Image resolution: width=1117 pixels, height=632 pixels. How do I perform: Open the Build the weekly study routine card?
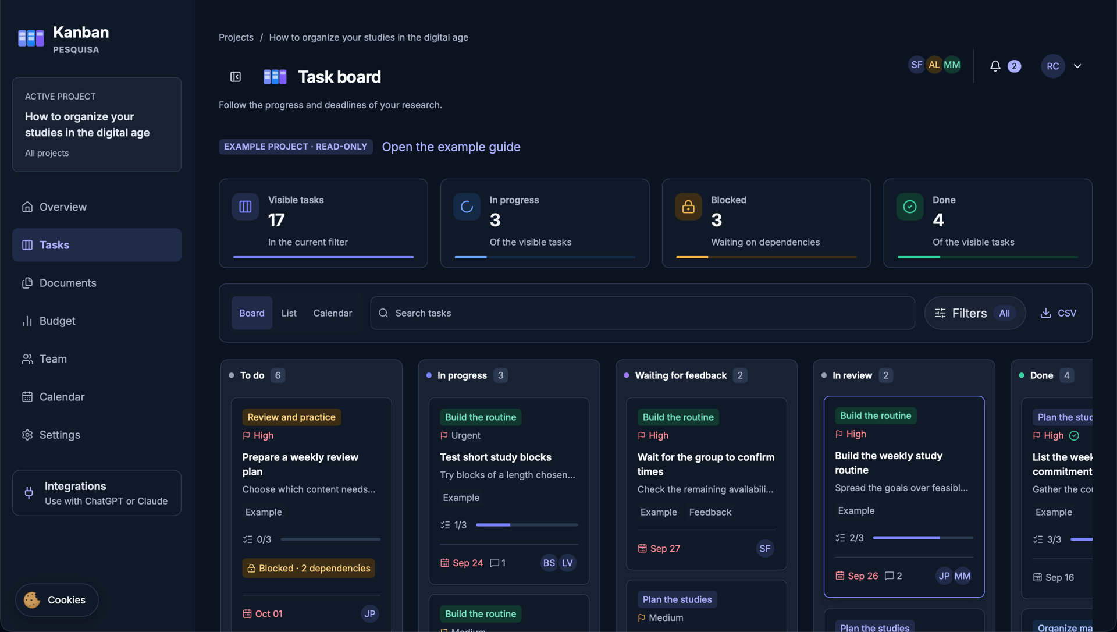(904, 497)
